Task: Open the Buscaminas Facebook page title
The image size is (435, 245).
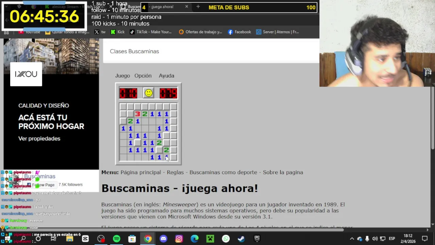Action: [39, 176]
